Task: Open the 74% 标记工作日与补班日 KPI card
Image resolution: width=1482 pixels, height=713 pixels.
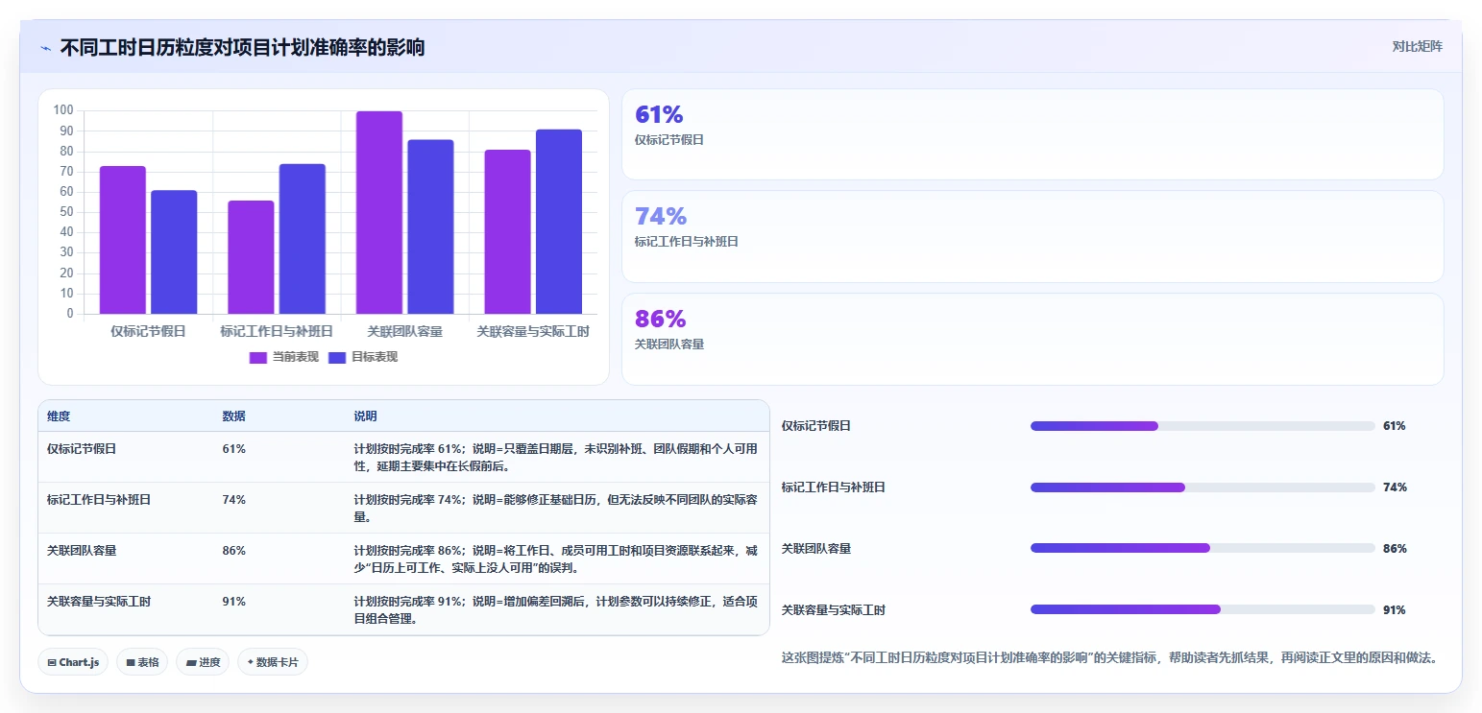Action: tap(1033, 236)
